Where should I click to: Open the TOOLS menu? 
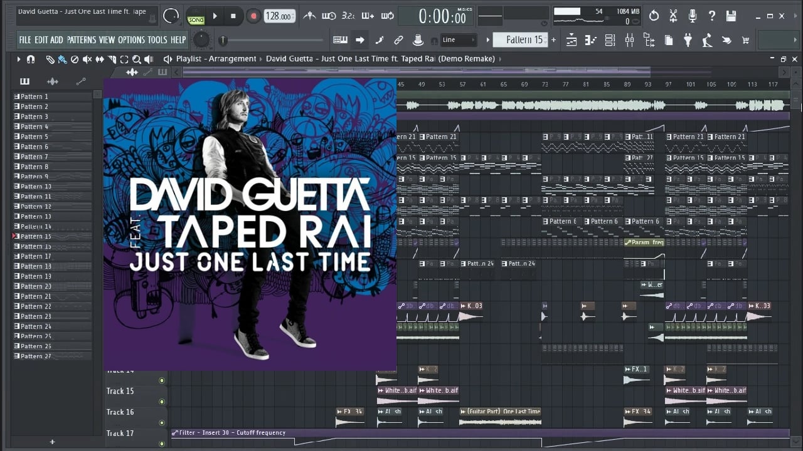(x=157, y=40)
